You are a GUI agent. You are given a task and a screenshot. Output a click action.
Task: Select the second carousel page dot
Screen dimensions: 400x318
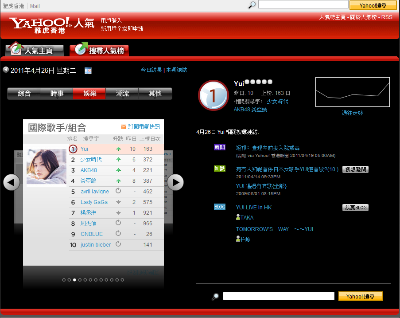69,280
